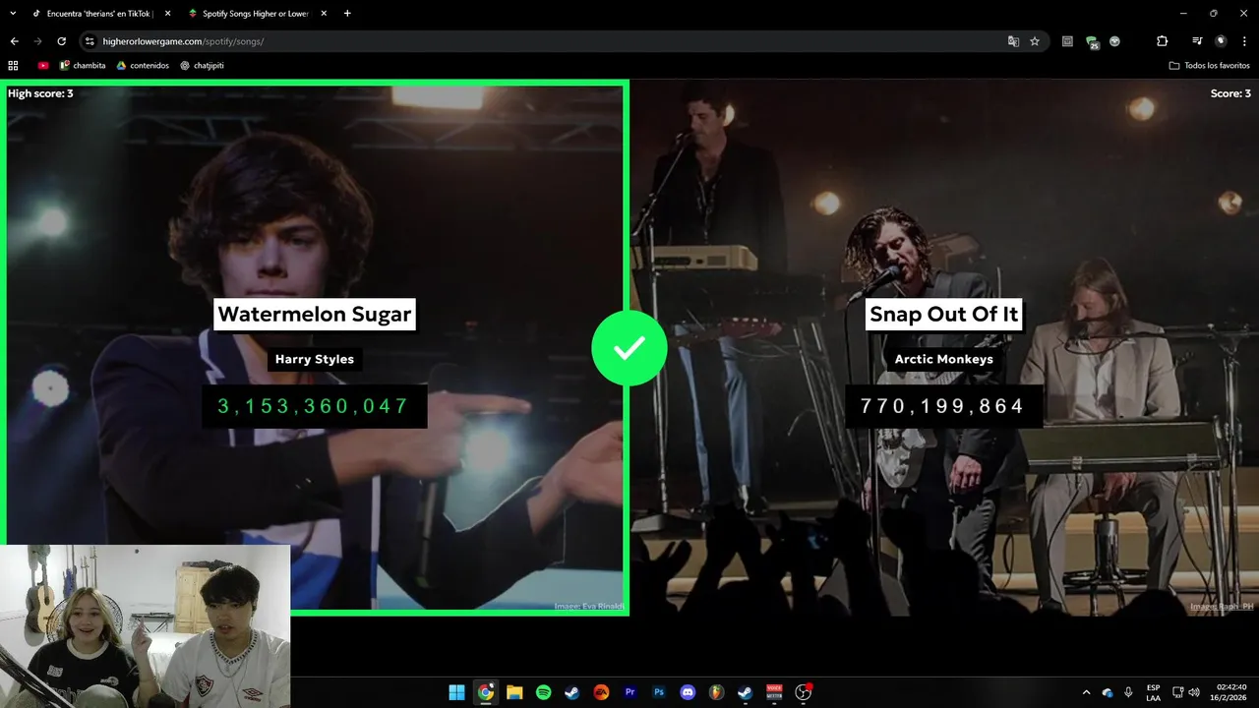Open Voicemeeter from the taskbar
The image size is (1259, 708).
click(774, 692)
